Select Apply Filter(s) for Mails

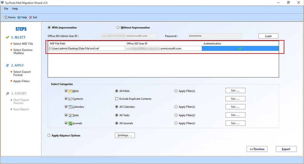(x=176, y=91)
